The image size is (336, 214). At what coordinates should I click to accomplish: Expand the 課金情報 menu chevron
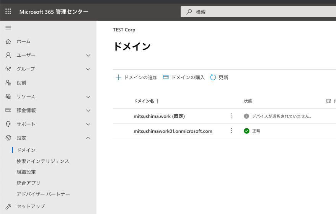click(88, 110)
